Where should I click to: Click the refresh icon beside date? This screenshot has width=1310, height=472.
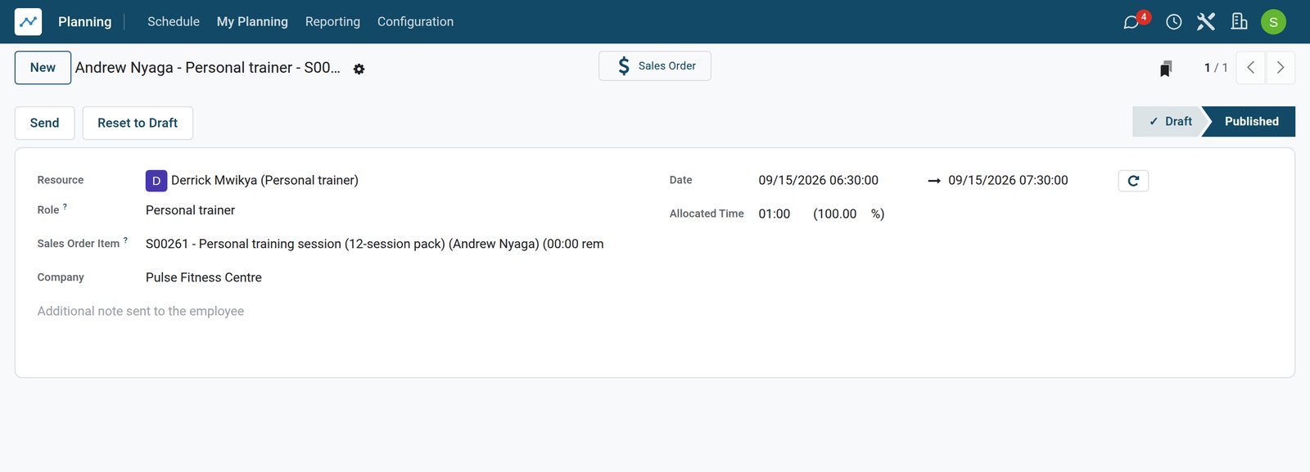[x=1133, y=181]
